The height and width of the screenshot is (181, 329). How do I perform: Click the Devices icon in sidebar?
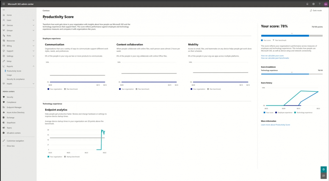tap(4, 25)
